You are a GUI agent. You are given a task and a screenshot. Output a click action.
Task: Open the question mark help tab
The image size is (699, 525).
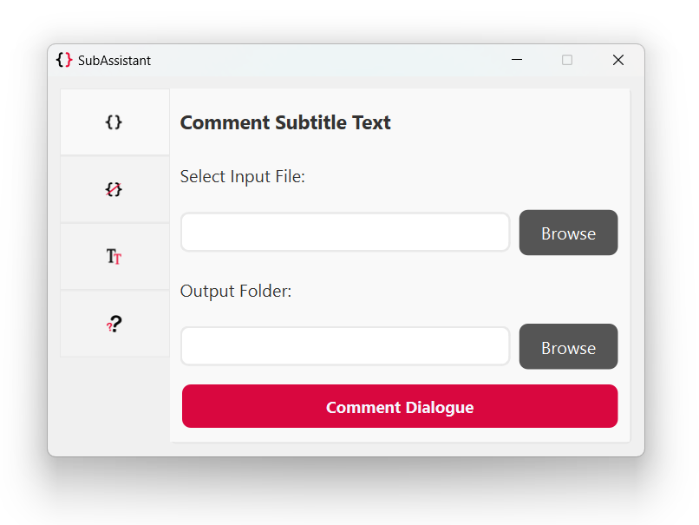(114, 324)
